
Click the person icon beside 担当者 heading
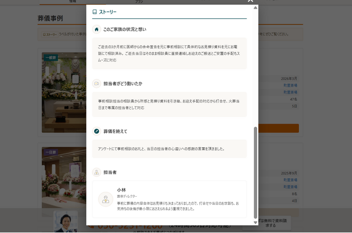(96, 172)
